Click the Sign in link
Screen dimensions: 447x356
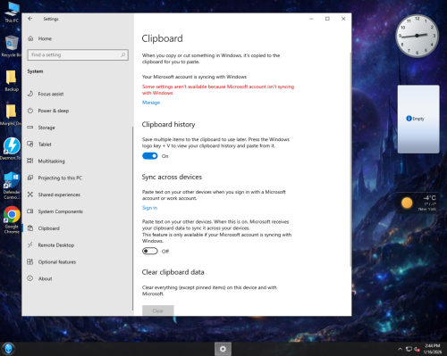[149, 208]
